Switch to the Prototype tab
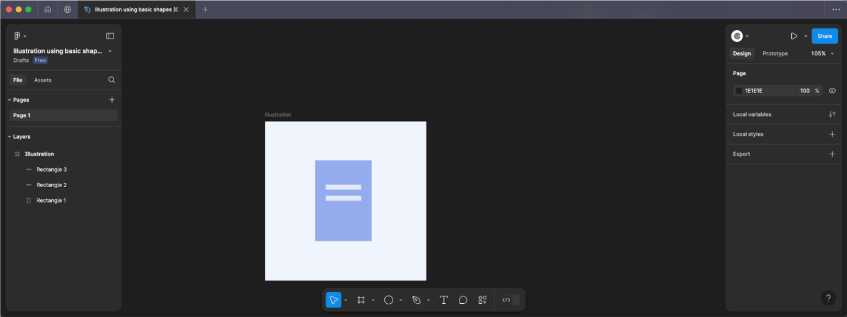 [x=775, y=53]
